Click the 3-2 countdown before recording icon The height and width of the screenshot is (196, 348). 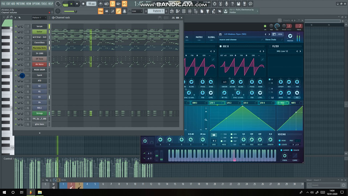click(113, 4)
